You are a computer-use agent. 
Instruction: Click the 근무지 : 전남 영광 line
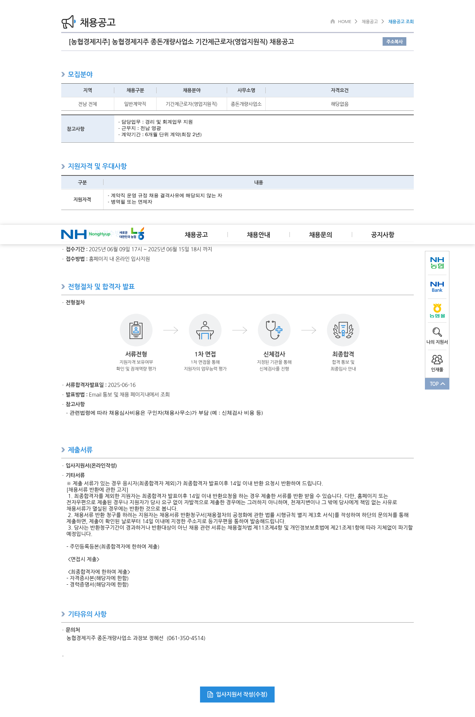click(x=140, y=128)
